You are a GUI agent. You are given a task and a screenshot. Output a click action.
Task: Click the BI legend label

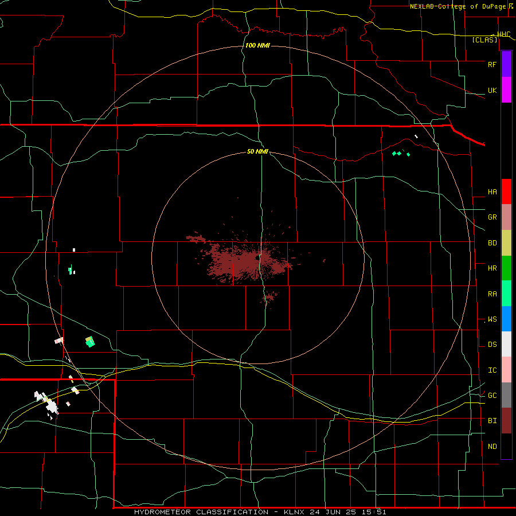(492, 421)
